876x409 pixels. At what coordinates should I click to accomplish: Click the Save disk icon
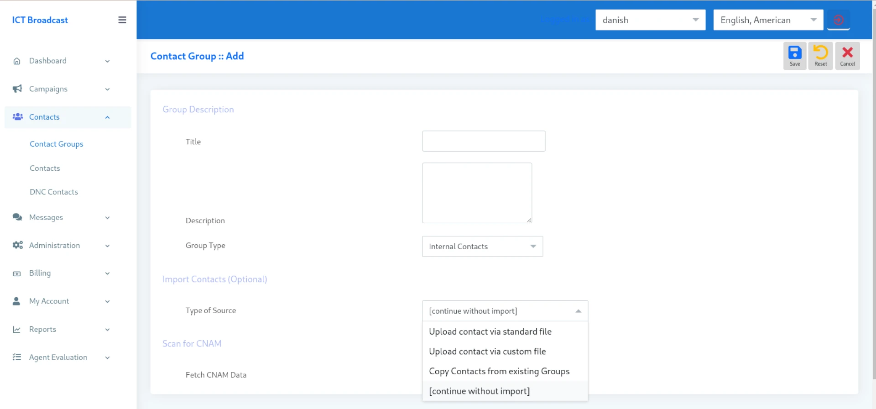(x=794, y=53)
